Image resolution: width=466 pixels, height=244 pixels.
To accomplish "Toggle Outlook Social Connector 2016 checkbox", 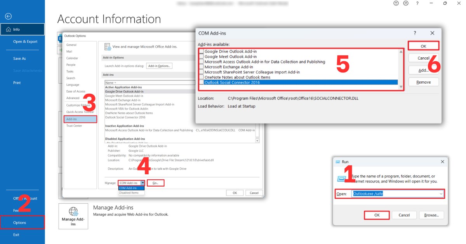I will (201, 82).
